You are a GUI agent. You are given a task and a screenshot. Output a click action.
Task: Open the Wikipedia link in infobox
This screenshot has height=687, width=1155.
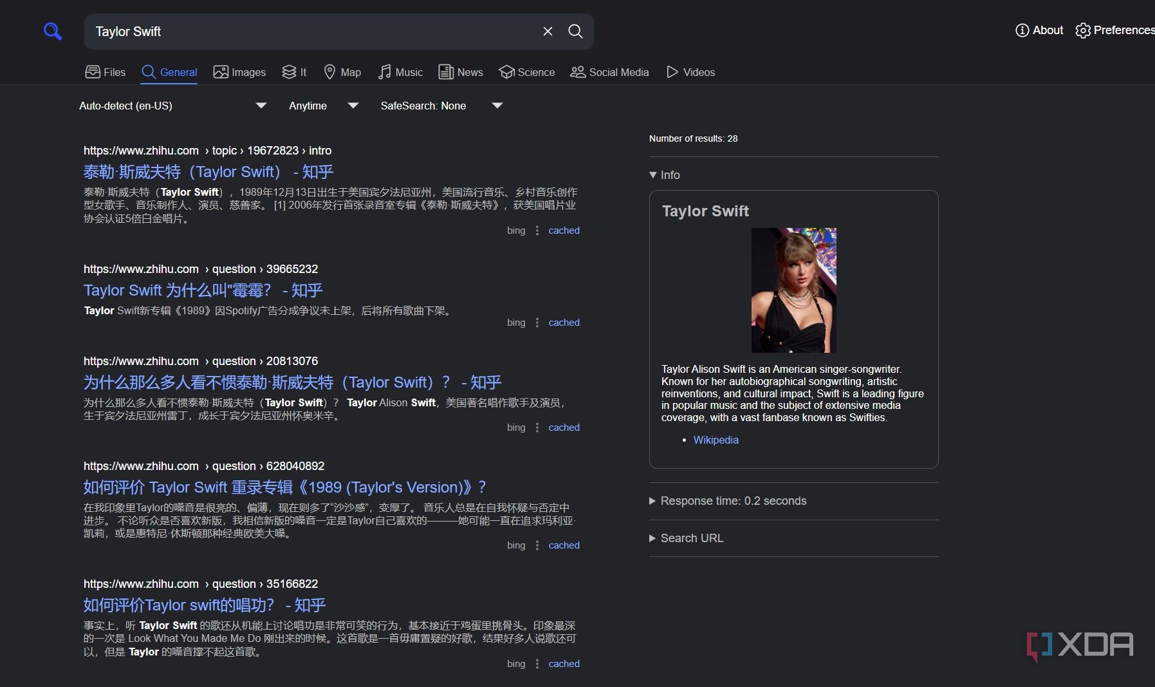[x=716, y=440]
